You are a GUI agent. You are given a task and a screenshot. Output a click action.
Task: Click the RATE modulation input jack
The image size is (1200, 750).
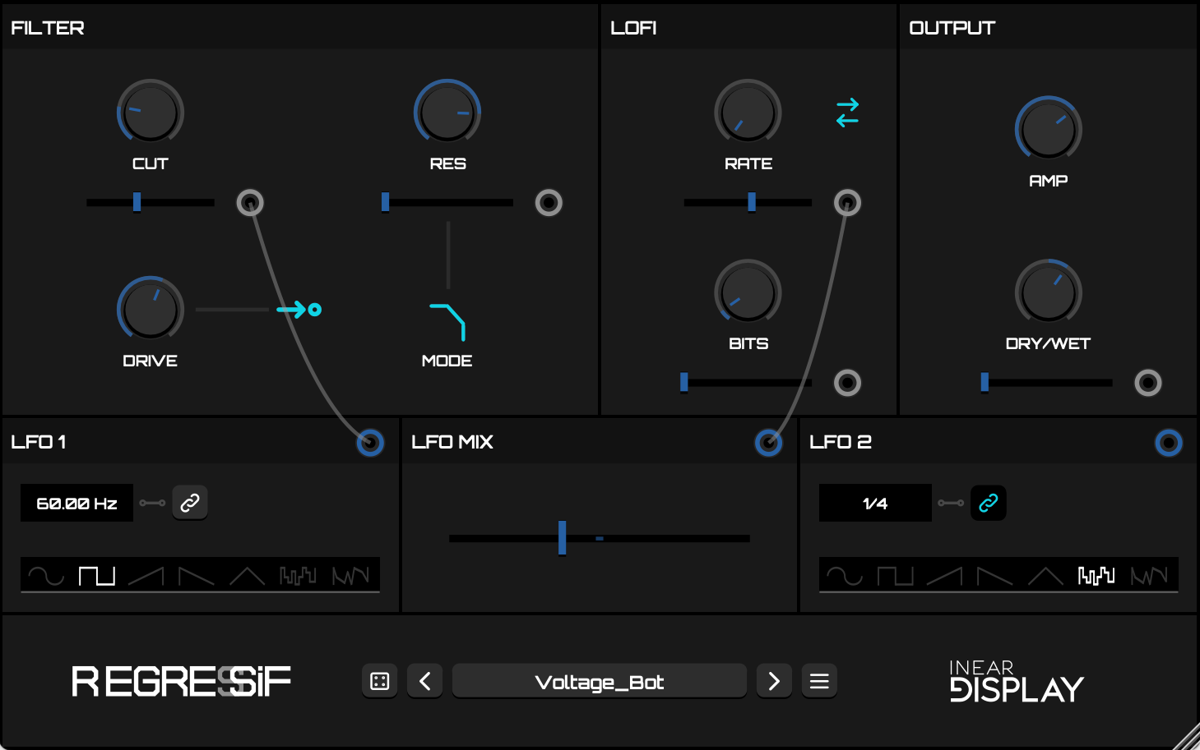pos(847,202)
